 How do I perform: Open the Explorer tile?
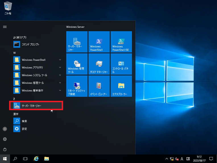(121, 86)
